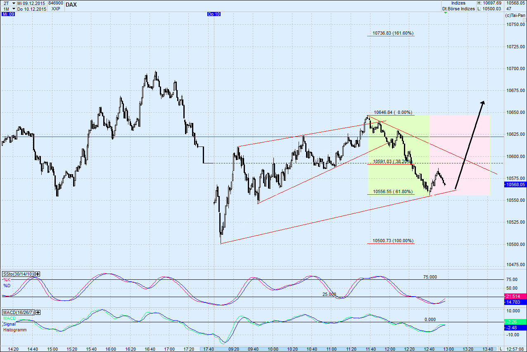527x352 pixels.
Task: Open the MACD indicator settings via its plus icon
Action: 37,312
